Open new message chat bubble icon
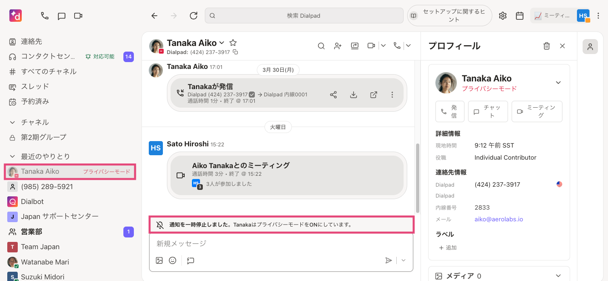 pyautogui.click(x=62, y=16)
